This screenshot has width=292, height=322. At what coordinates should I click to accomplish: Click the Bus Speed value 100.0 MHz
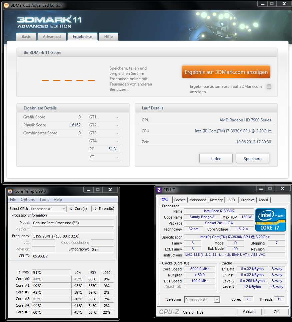pyautogui.click(x=200, y=281)
